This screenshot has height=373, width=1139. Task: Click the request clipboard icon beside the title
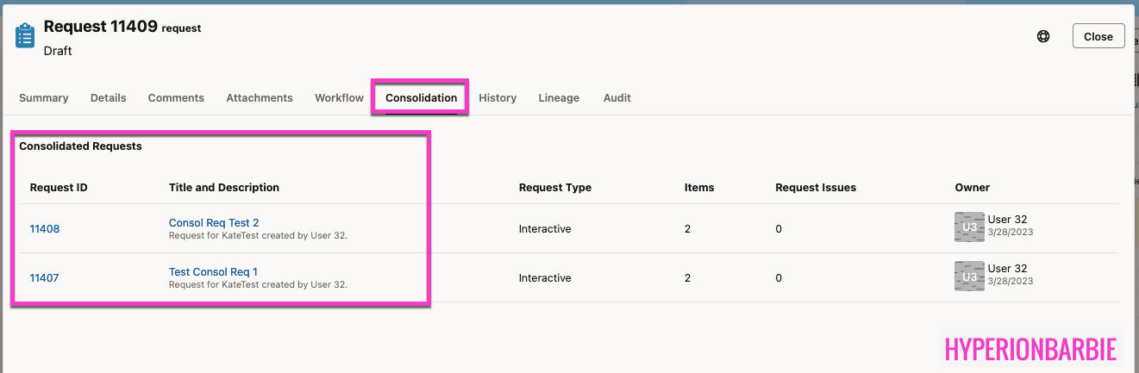tap(25, 36)
